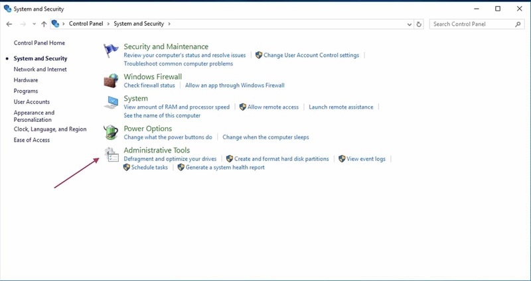This screenshot has height=281, width=531.
Task: Open Network and Internet category
Action: (40, 70)
